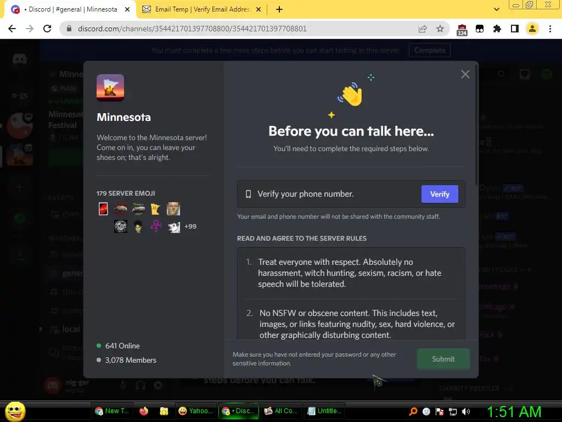This screenshot has height=422, width=562.
Task: Launch Firefox from the taskbar
Action: 144,411
